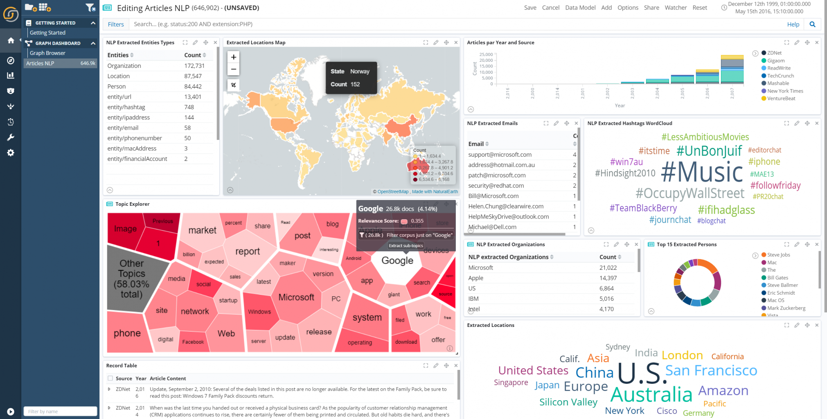Follow the OpenStreetMap attribution link

click(x=393, y=191)
